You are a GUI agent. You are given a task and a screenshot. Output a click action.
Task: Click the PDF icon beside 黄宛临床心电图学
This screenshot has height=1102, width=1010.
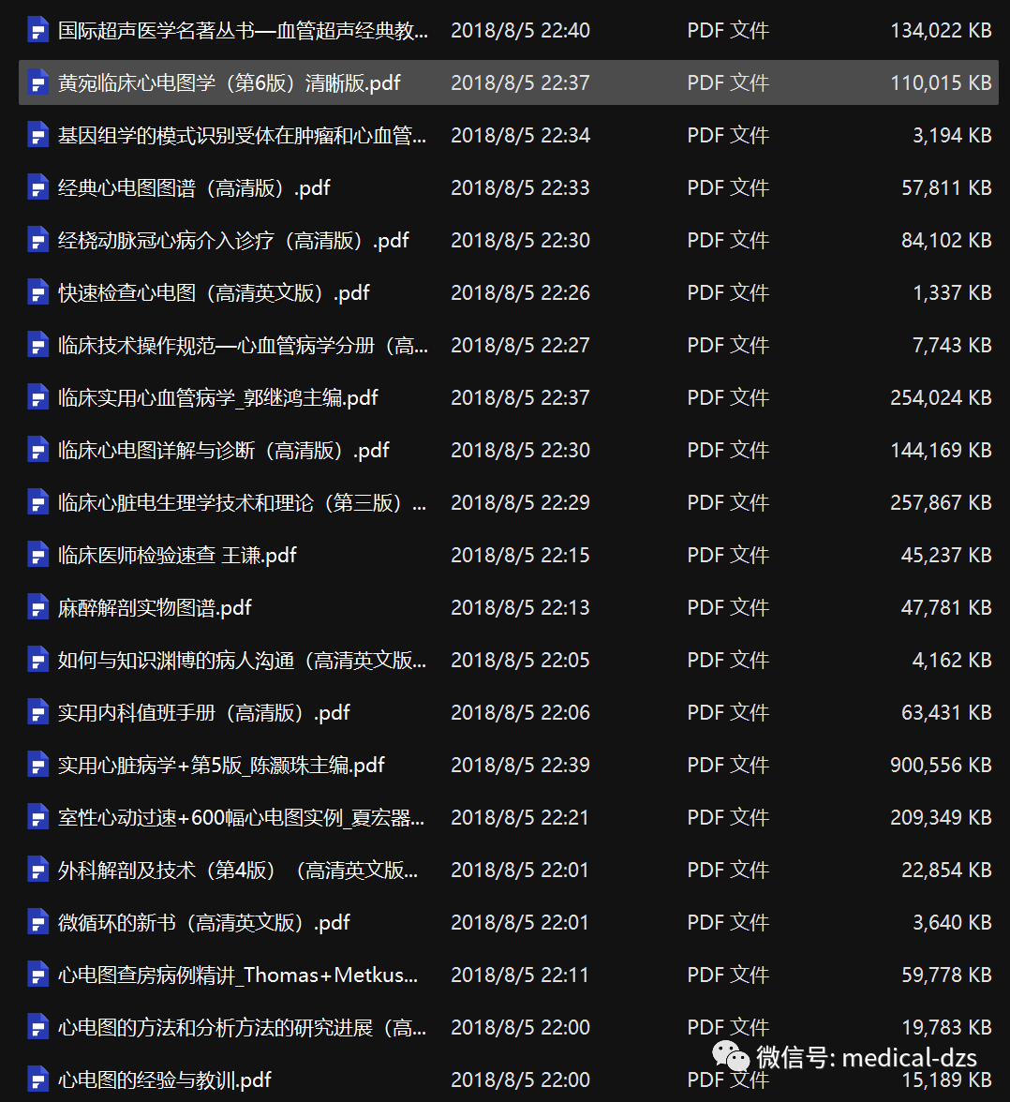[x=37, y=83]
